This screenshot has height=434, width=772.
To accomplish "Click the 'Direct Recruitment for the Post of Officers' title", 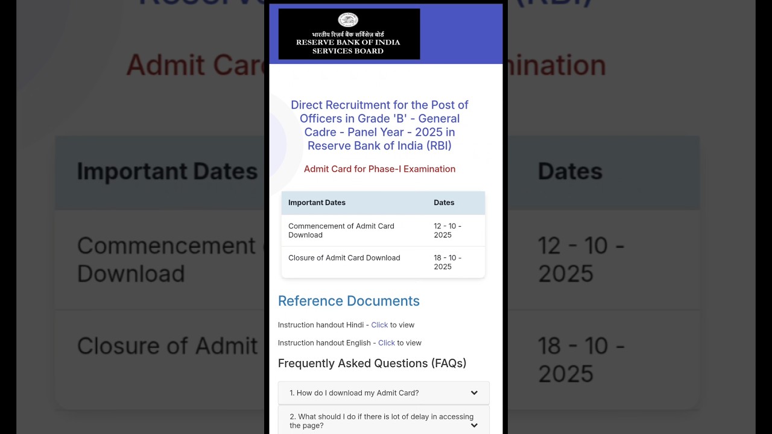I will [x=379, y=125].
